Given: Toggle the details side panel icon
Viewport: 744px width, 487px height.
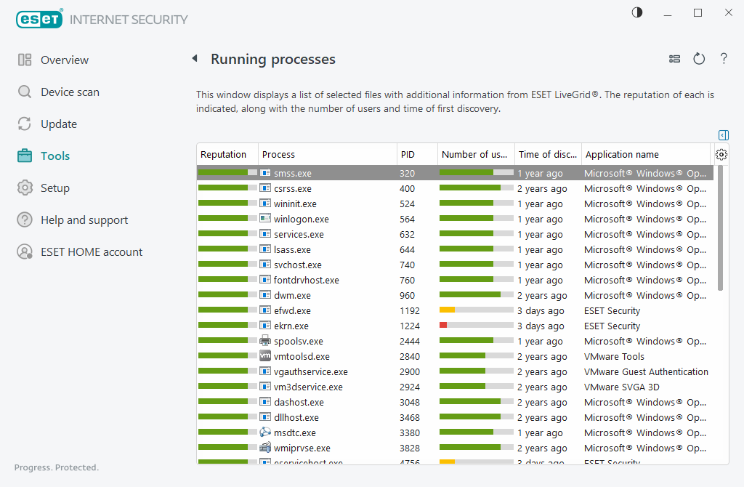Looking at the screenshot, I should 724,135.
